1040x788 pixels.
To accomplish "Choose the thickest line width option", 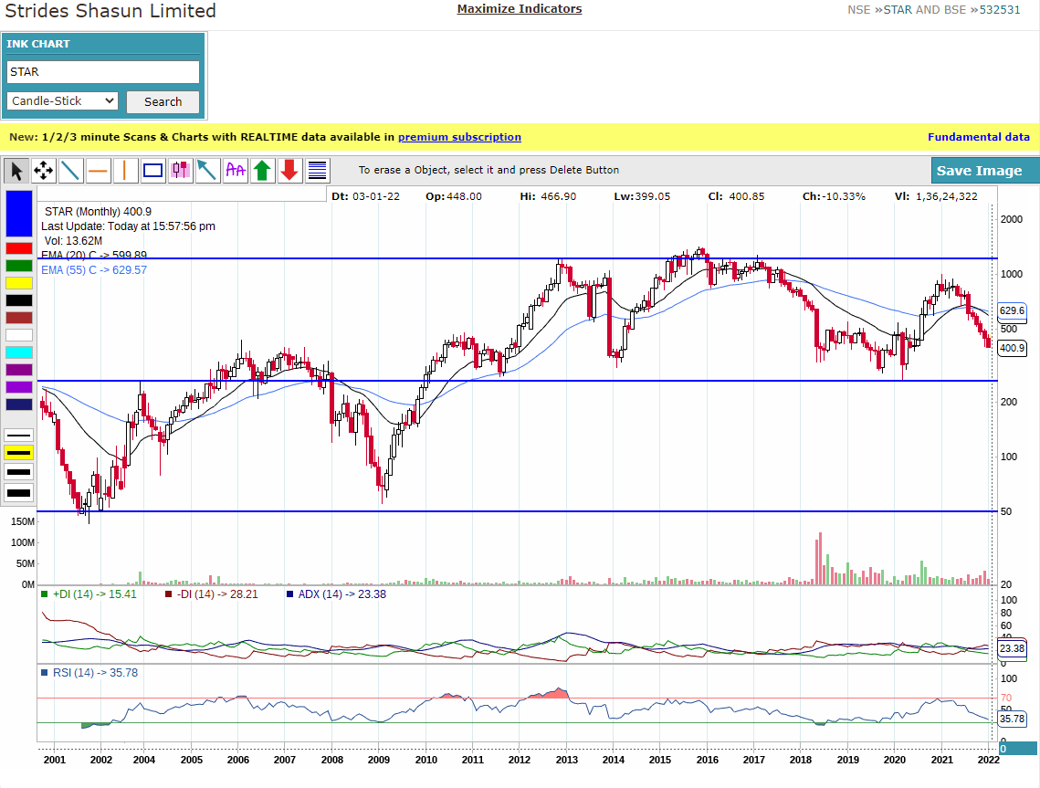I will point(19,493).
